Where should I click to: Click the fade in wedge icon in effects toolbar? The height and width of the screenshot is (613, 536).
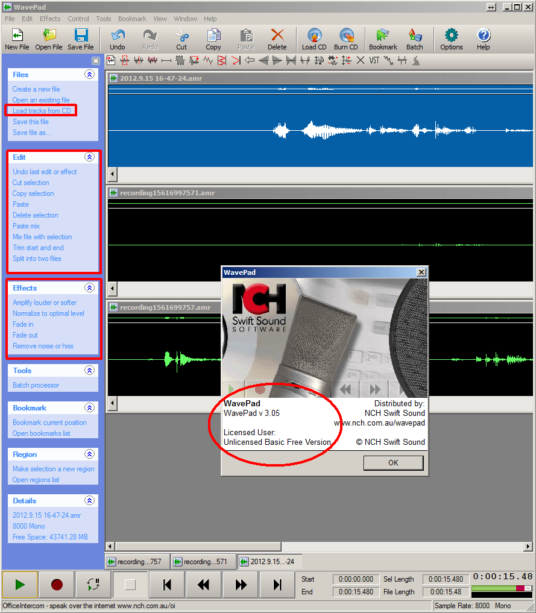coord(263,60)
